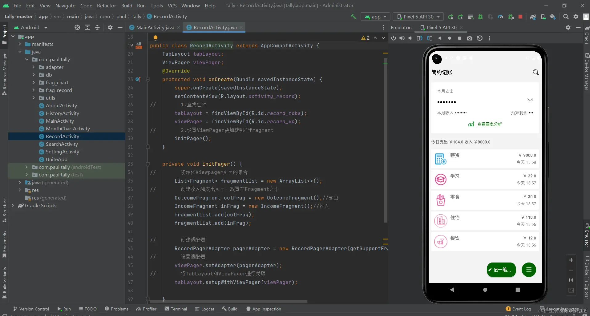Open SDK Manager icon

(553, 17)
